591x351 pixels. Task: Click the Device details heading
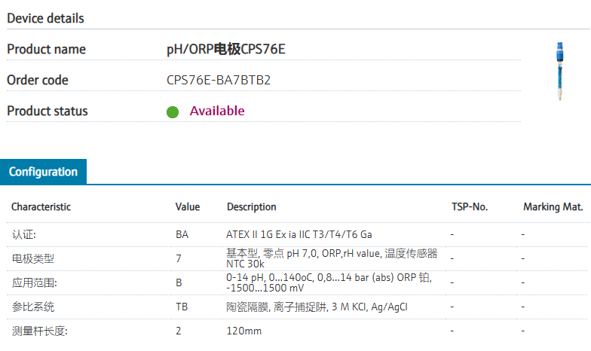[x=45, y=18]
